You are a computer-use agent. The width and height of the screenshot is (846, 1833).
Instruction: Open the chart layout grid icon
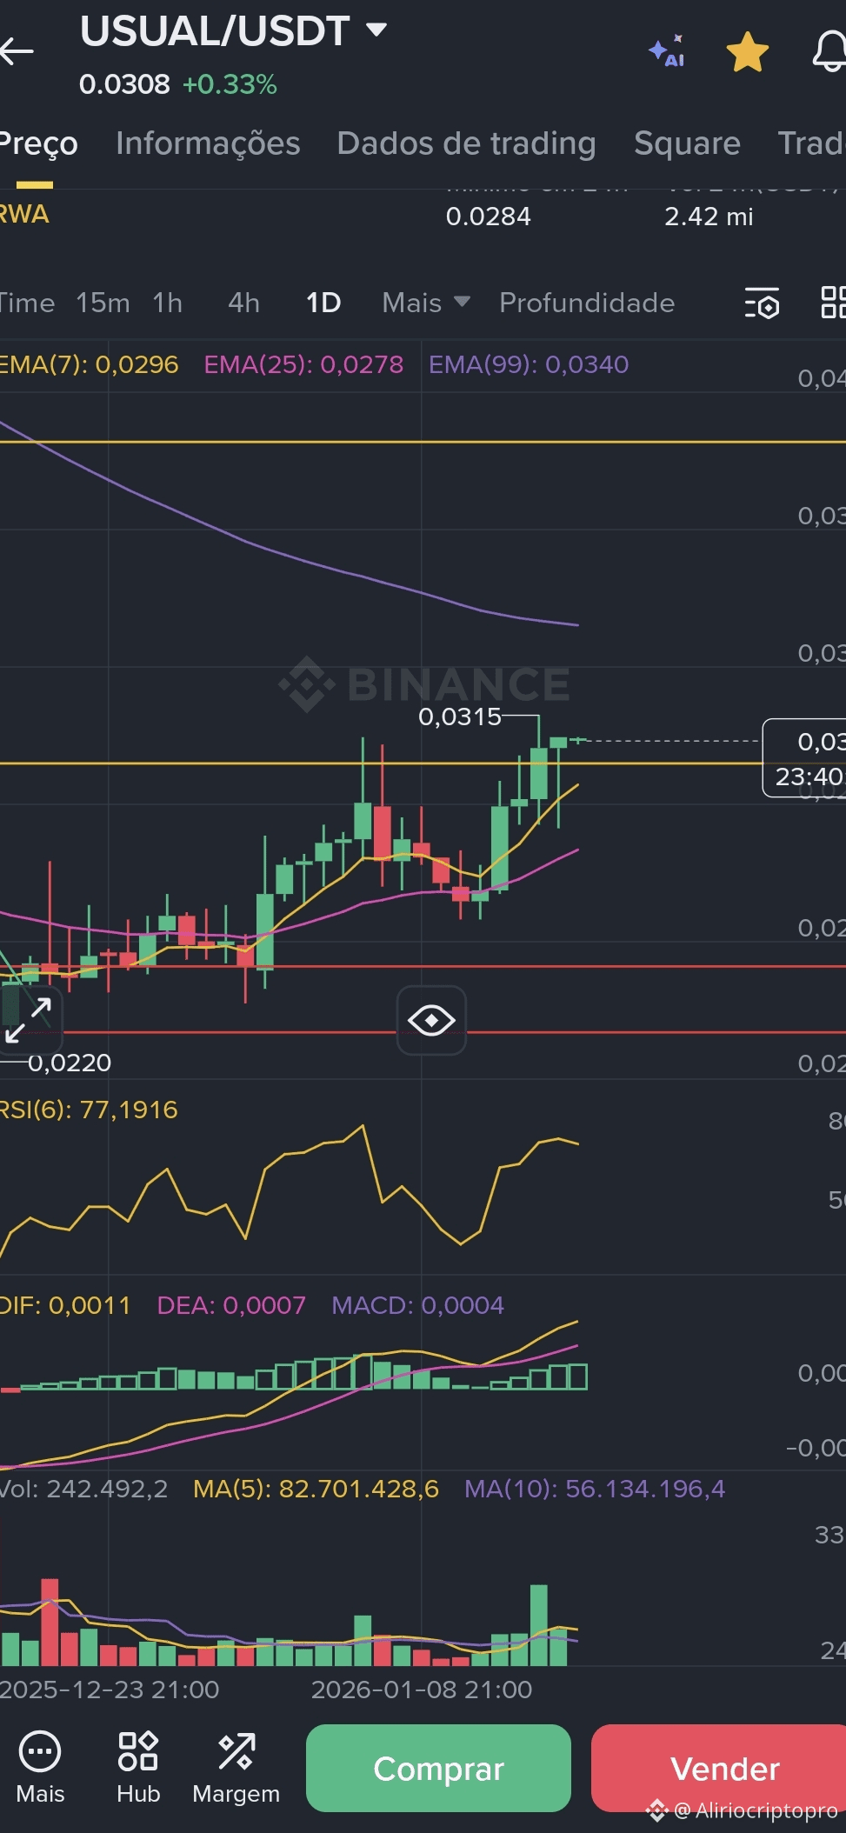point(834,303)
